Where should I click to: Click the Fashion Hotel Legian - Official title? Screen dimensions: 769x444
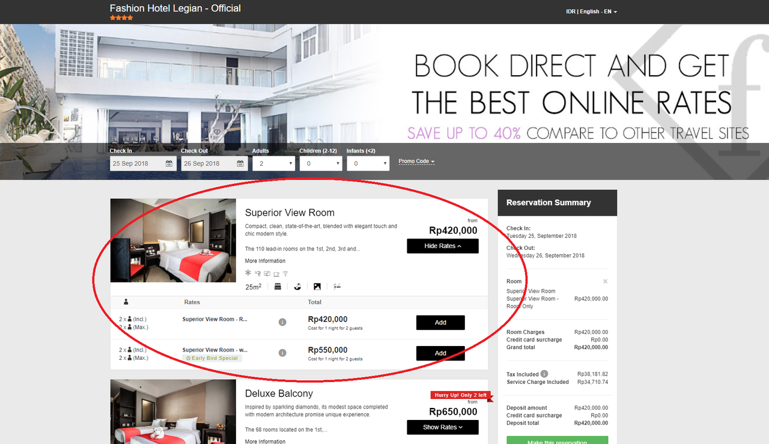coord(175,8)
